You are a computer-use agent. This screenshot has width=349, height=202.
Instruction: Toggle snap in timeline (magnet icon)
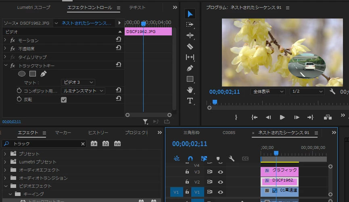[x=190, y=159]
